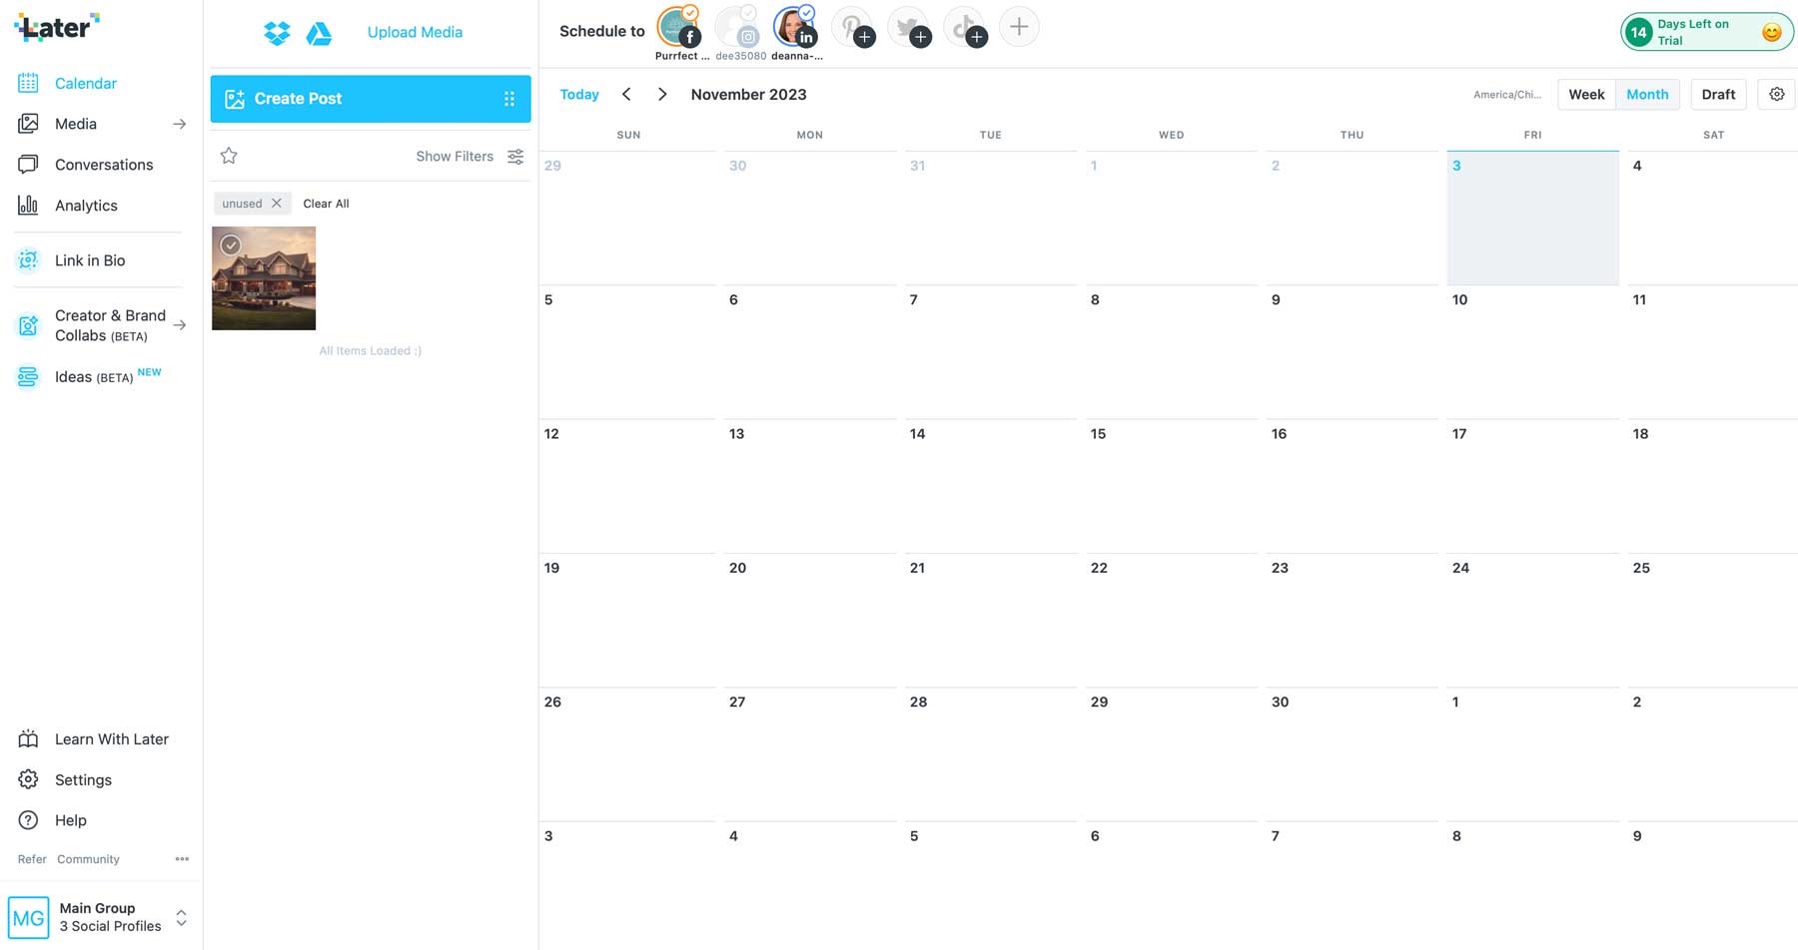Switch to Week calendar view
1798x950 pixels.
coord(1586,94)
